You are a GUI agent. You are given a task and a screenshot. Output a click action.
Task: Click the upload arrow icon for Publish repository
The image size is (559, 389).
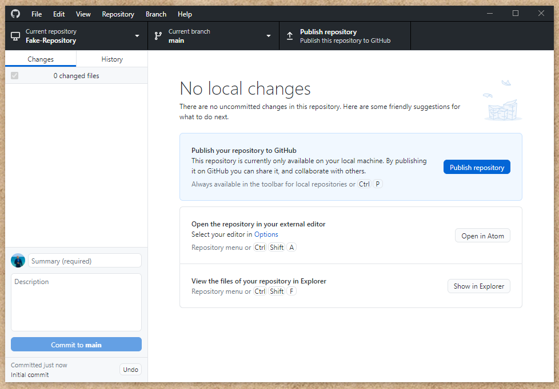[x=290, y=36]
